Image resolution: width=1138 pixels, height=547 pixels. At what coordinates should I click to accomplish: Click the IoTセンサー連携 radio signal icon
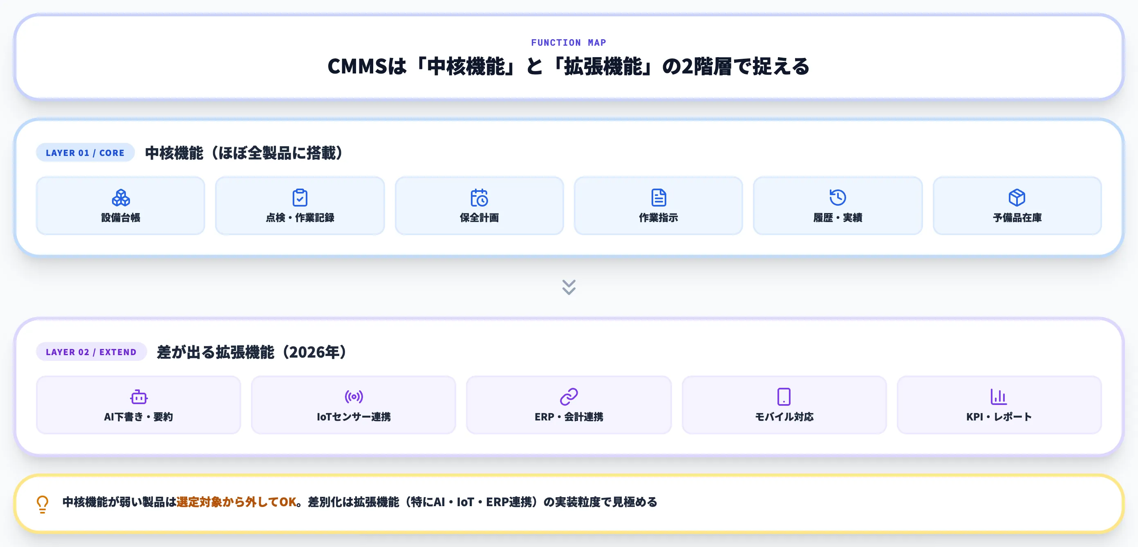pos(354,397)
